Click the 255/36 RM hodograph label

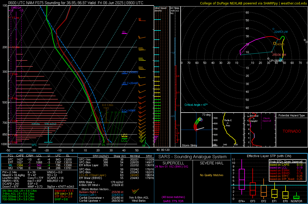(x=279, y=55)
